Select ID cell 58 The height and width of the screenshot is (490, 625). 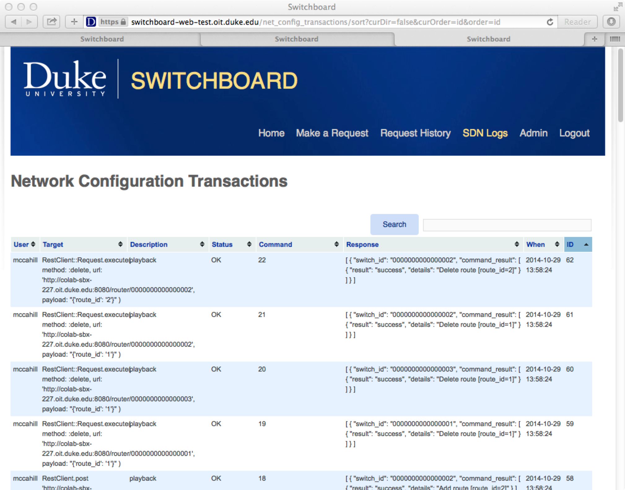tap(570, 478)
